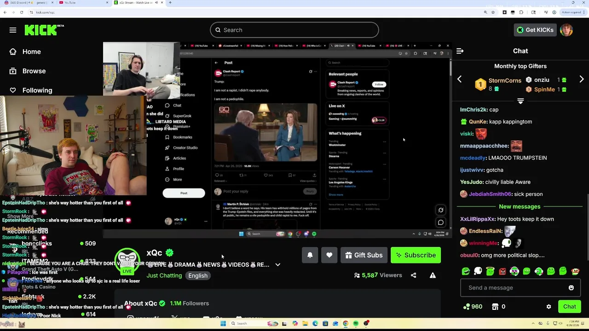Image resolution: width=589 pixels, height=331 pixels.
Task: Follow xQc with the heart button
Action: coord(329,255)
